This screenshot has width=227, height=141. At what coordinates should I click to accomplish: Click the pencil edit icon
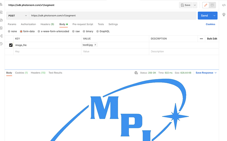206,5
